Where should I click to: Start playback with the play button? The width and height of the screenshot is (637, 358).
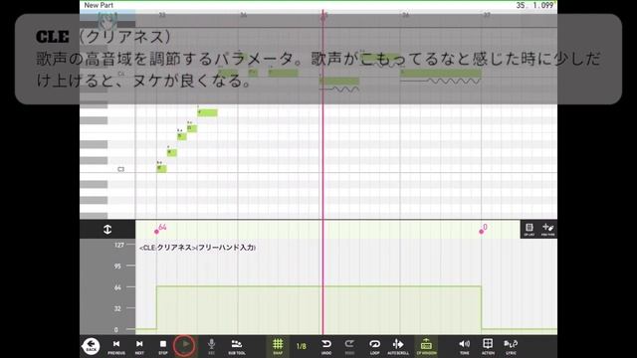[x=185, y=345]
